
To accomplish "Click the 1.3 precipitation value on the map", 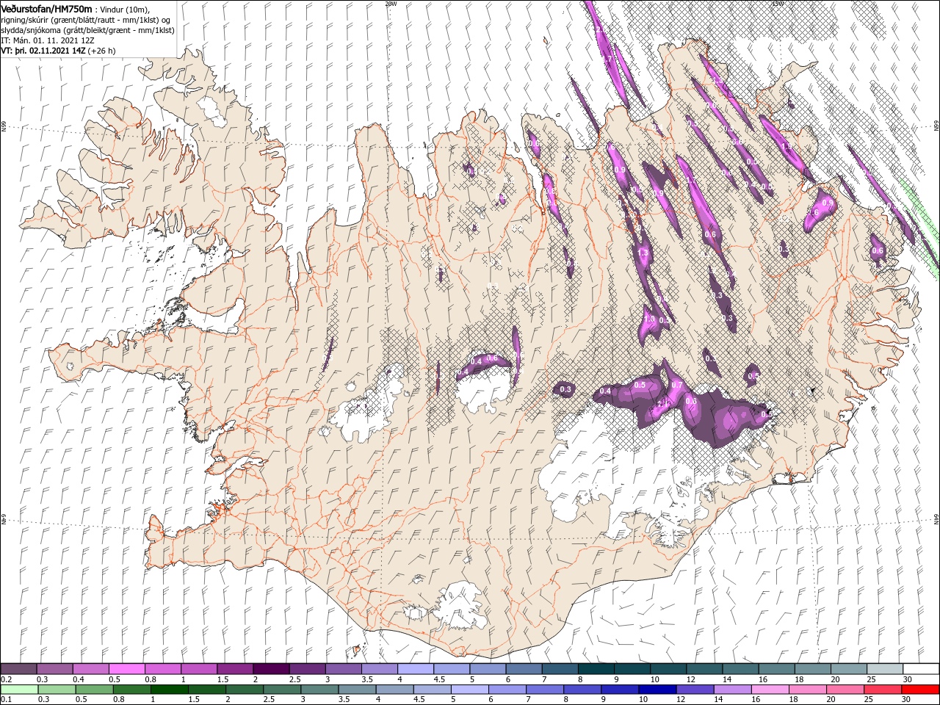I will [644, 253].
